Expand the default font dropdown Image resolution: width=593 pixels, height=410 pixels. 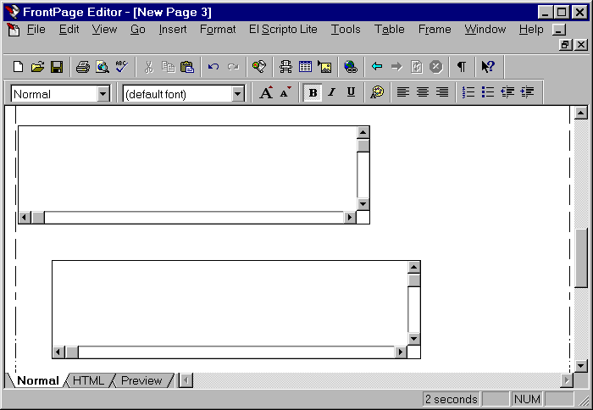point(237,94)
